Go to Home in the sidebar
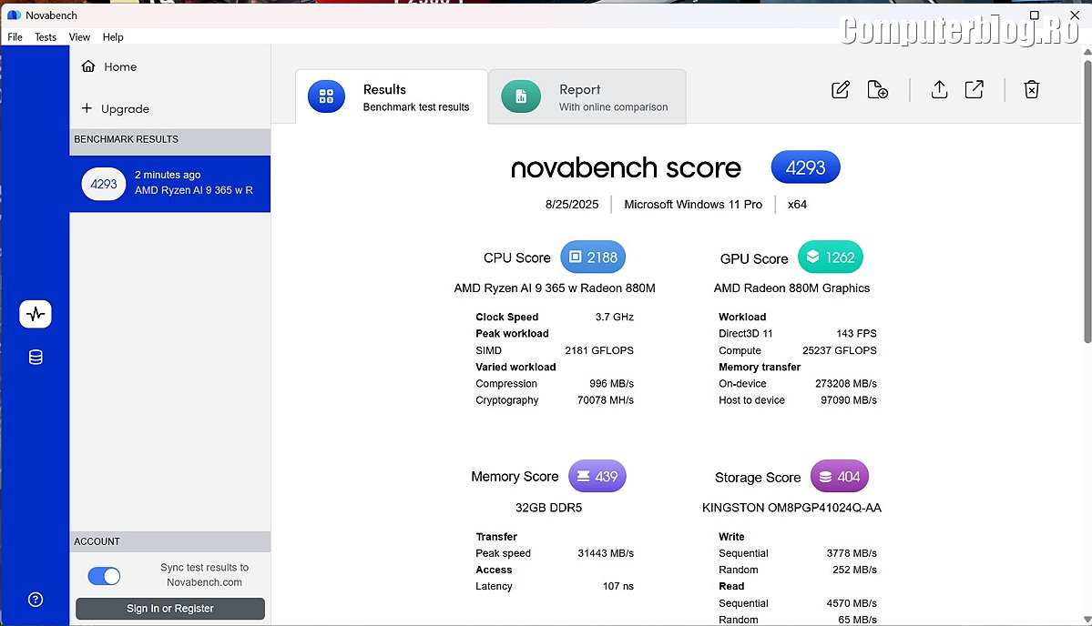This screenshot has width=1092, height=626. coord(120,66)
